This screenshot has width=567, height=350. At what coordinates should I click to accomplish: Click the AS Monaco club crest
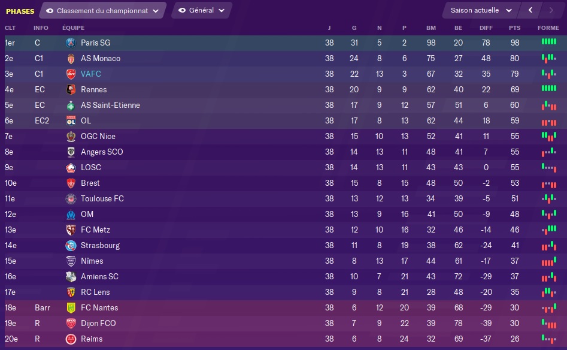tap(71, 59)
